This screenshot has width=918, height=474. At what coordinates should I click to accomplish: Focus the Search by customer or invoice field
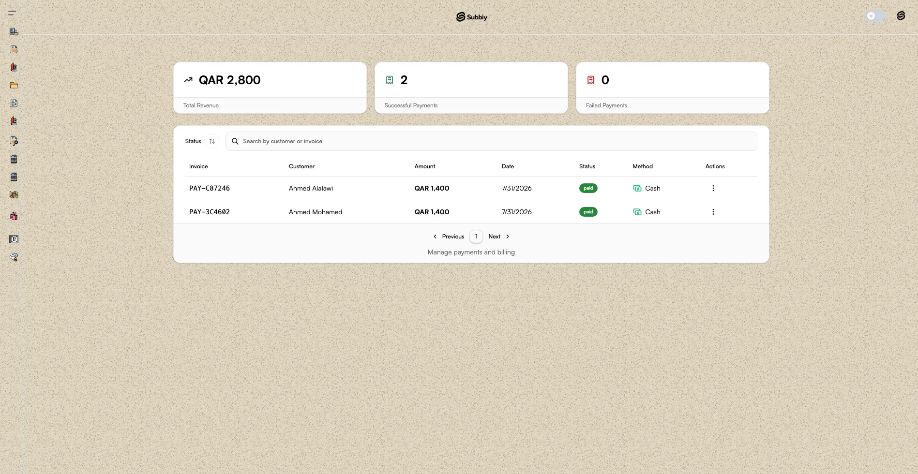coord(491,141)
